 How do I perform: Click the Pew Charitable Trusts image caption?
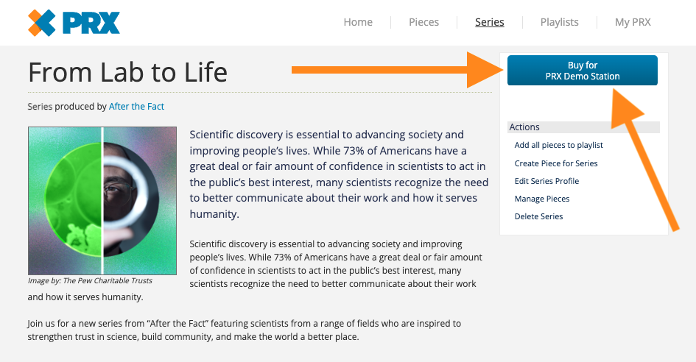coord(90,281)
